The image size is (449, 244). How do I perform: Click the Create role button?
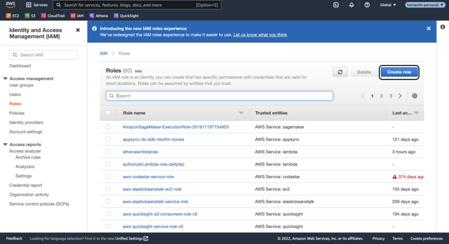(399, 72)
